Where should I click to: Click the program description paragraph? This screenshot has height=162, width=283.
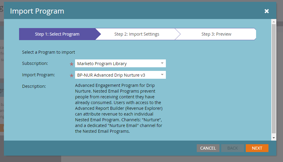[x=119, y=109]
